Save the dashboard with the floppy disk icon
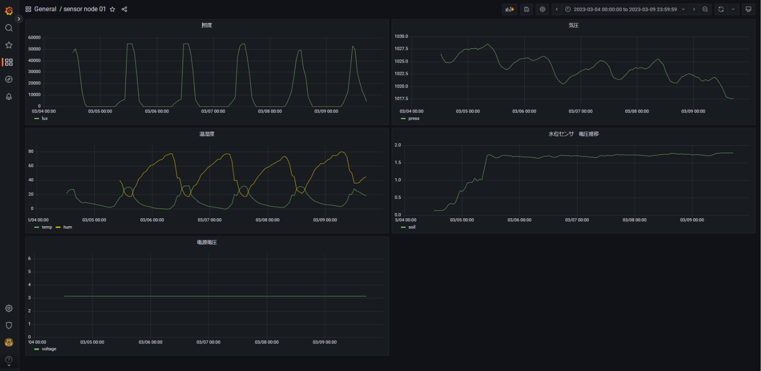761x371 pixels. pyautogui.click(x=526, y=9)
